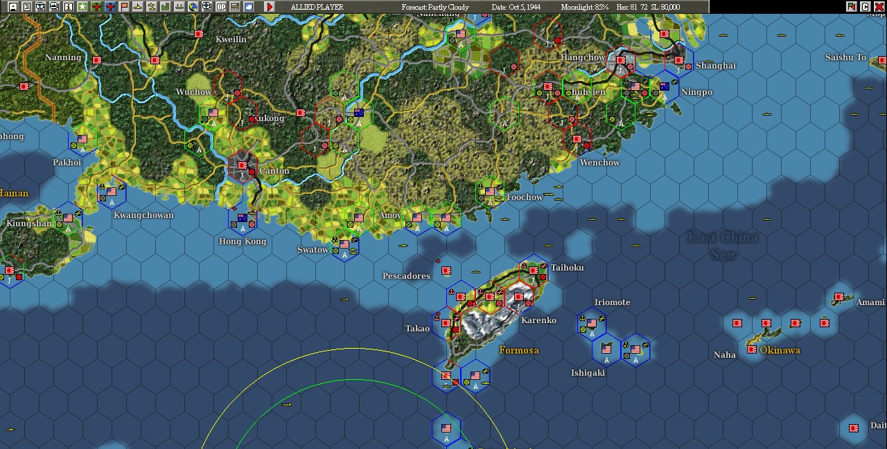
Task: Select the US base at Kwangchowan
Action: tap(112, 192)
